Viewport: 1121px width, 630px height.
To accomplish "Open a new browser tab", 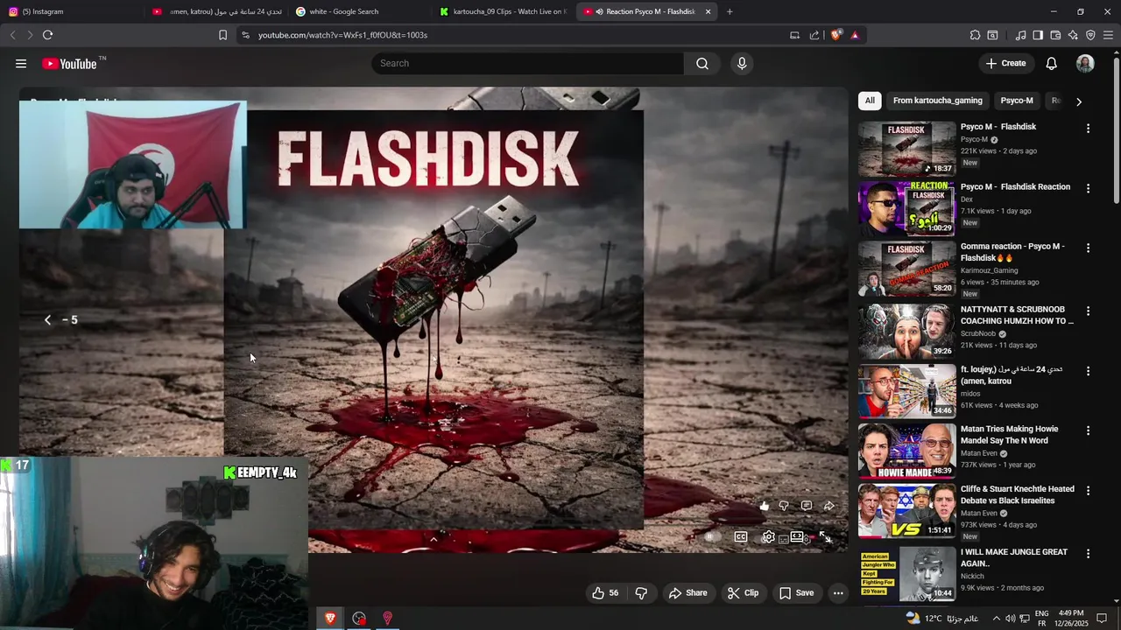I will click(730, 11).
